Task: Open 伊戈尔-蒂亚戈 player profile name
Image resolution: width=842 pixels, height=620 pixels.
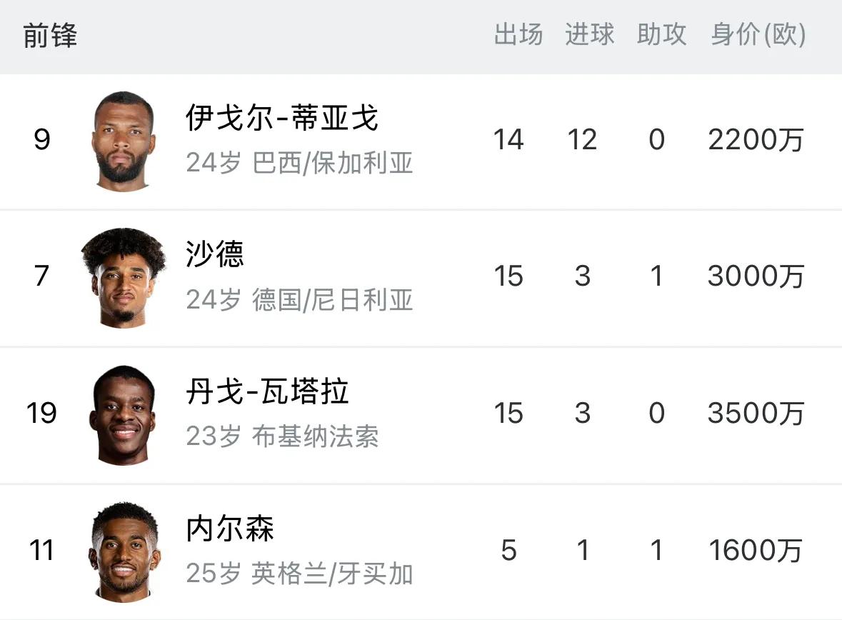Action: tap(281, 118)
